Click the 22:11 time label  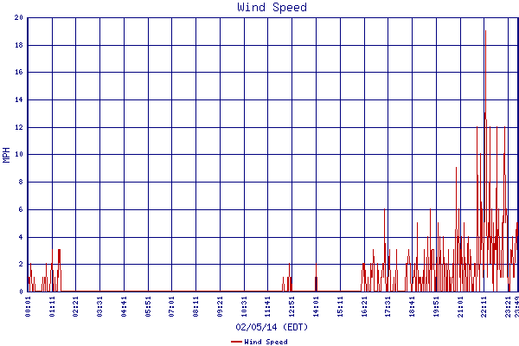click(484, 306)
